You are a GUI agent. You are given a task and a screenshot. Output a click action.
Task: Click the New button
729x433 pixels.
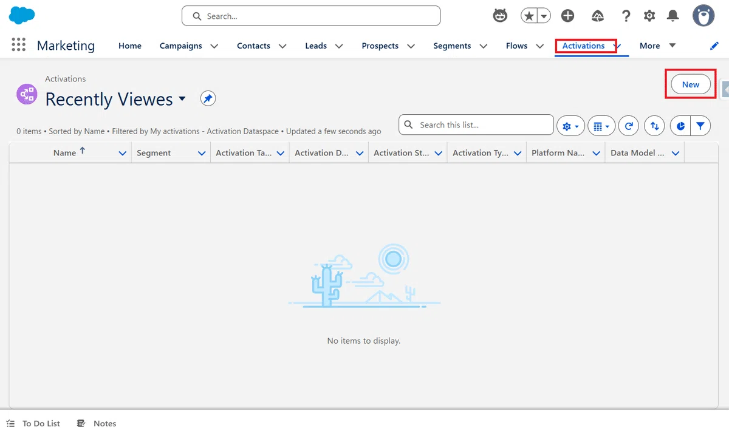[x=691, y=84]
